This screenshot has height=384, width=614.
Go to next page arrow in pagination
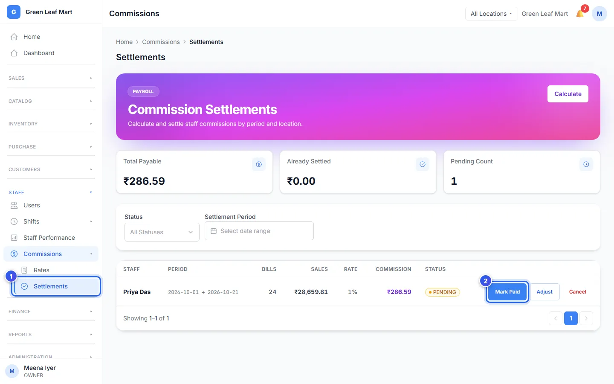(x=586, y=318)
